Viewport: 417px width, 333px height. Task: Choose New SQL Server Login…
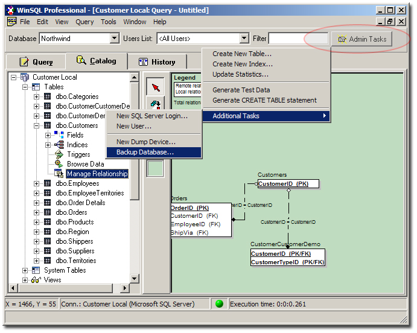click(x=154, y=116)
